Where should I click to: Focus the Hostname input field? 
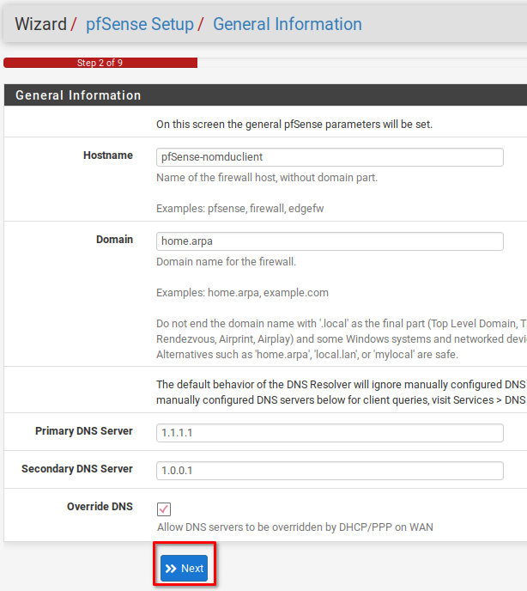pos(330,157)
